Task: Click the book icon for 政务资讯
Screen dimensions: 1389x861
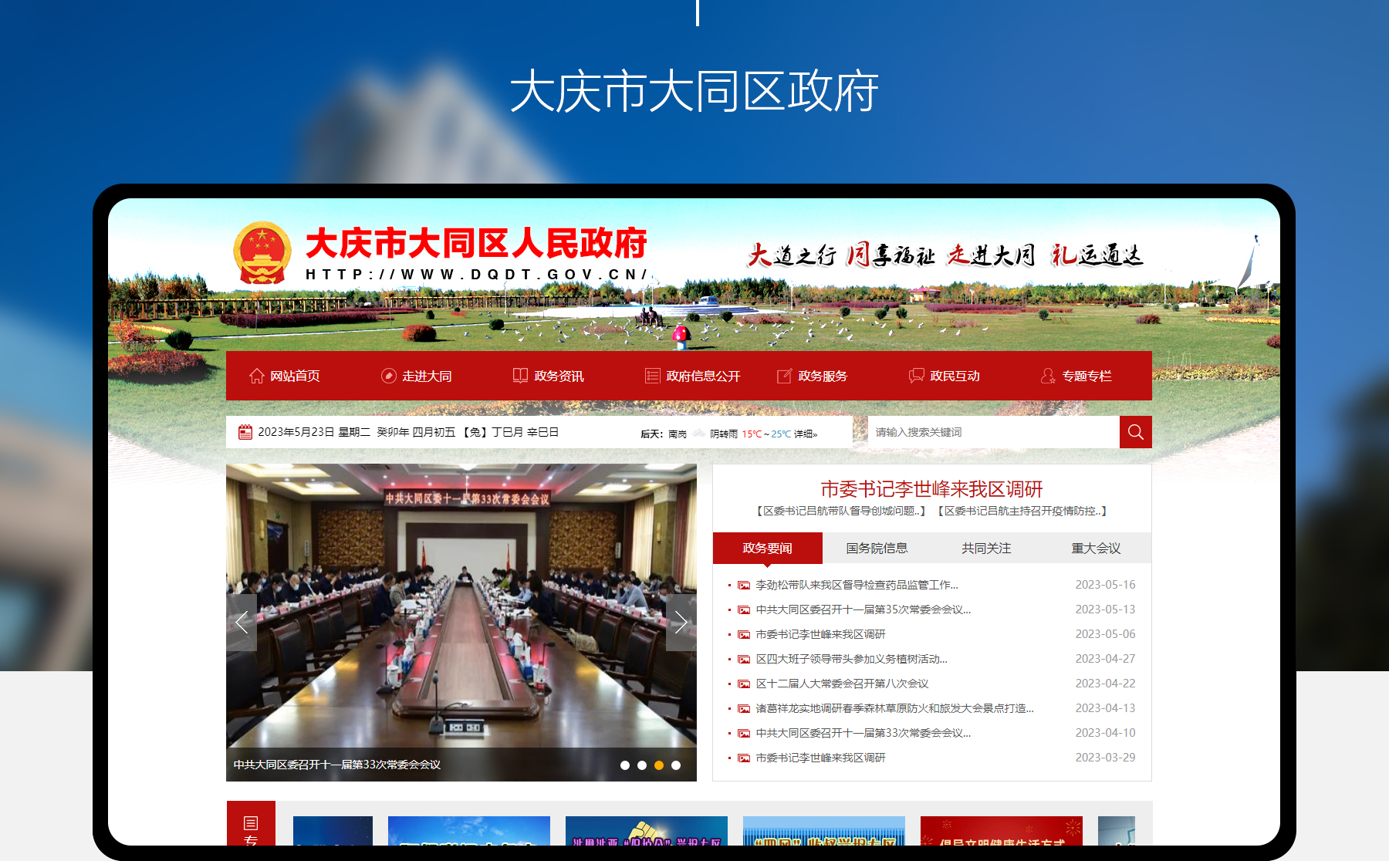Action: [521, 376]
